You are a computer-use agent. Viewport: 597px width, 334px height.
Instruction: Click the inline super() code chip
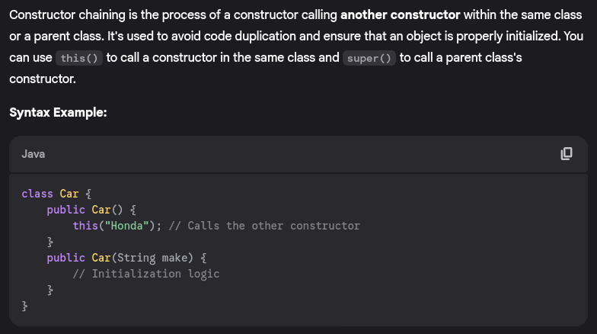(x=370, y=59)
